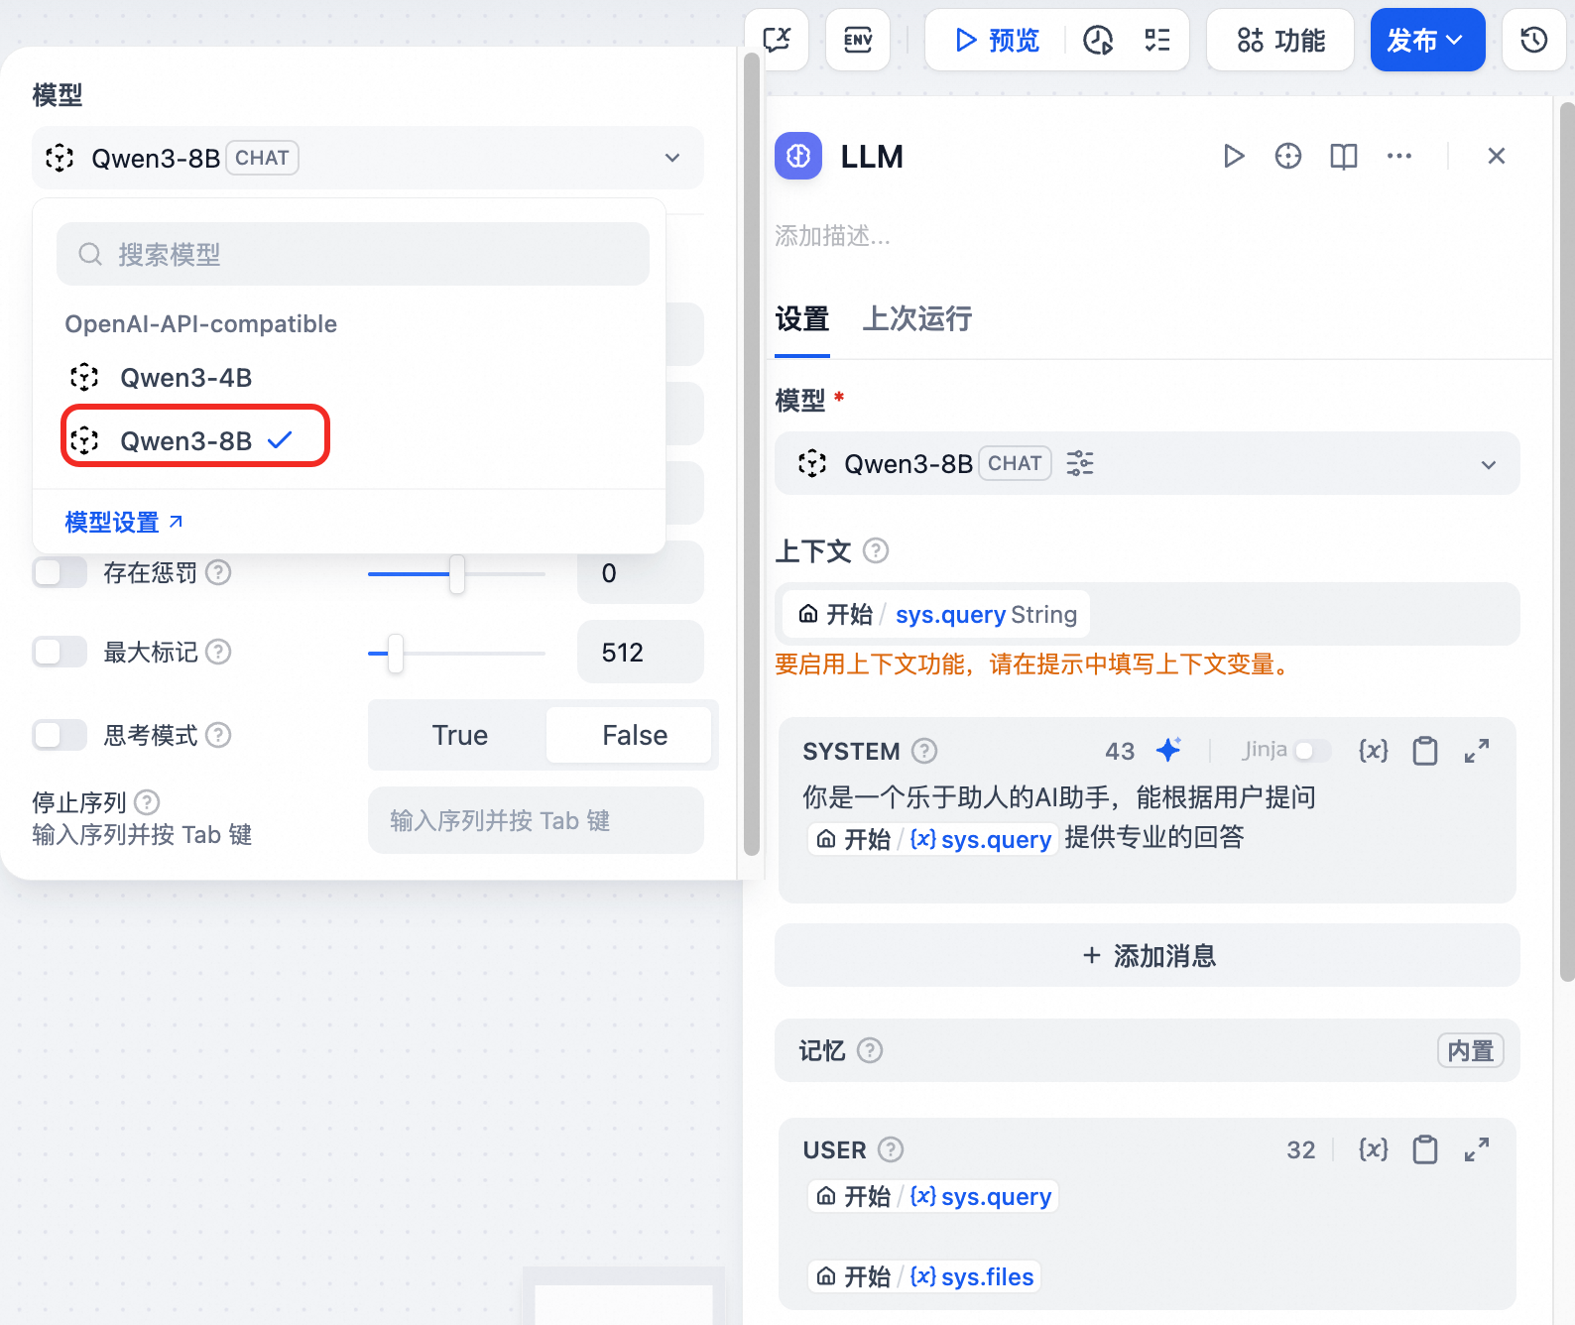Screen dimensions: 1575x1325
Task: Show help for presence penalty (存在惩罚)
Action: click(218, 572)
